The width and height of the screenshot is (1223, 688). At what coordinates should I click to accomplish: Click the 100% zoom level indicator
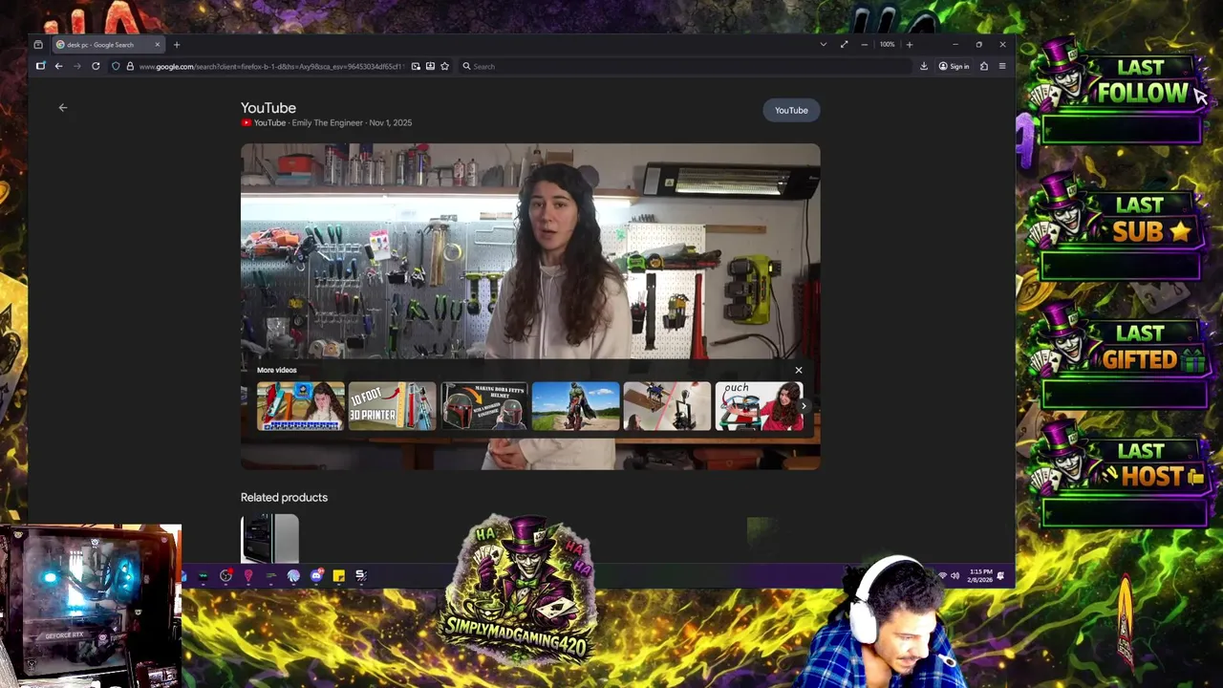pos(888,45)
